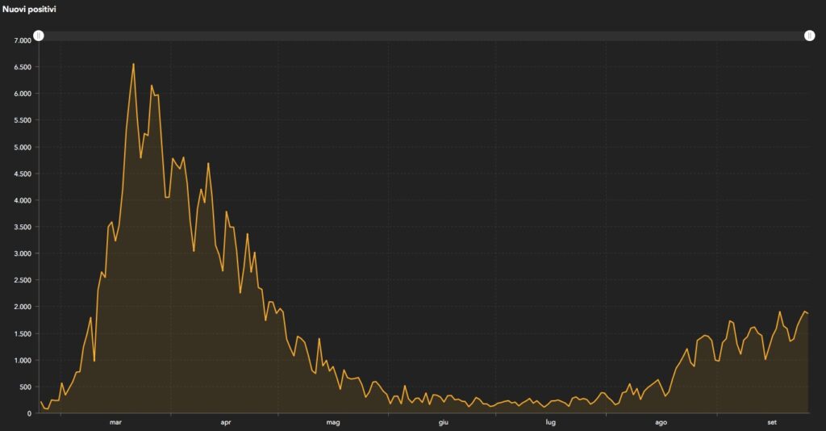
Task: Select the "apr" month label on x-axis
Action: click(226, 422)
